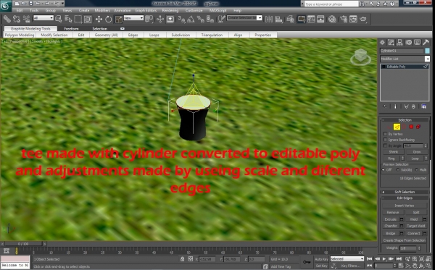Open the Geometry (All) ribbon panel
435x270 pixels.
click(x=106, y=35)
